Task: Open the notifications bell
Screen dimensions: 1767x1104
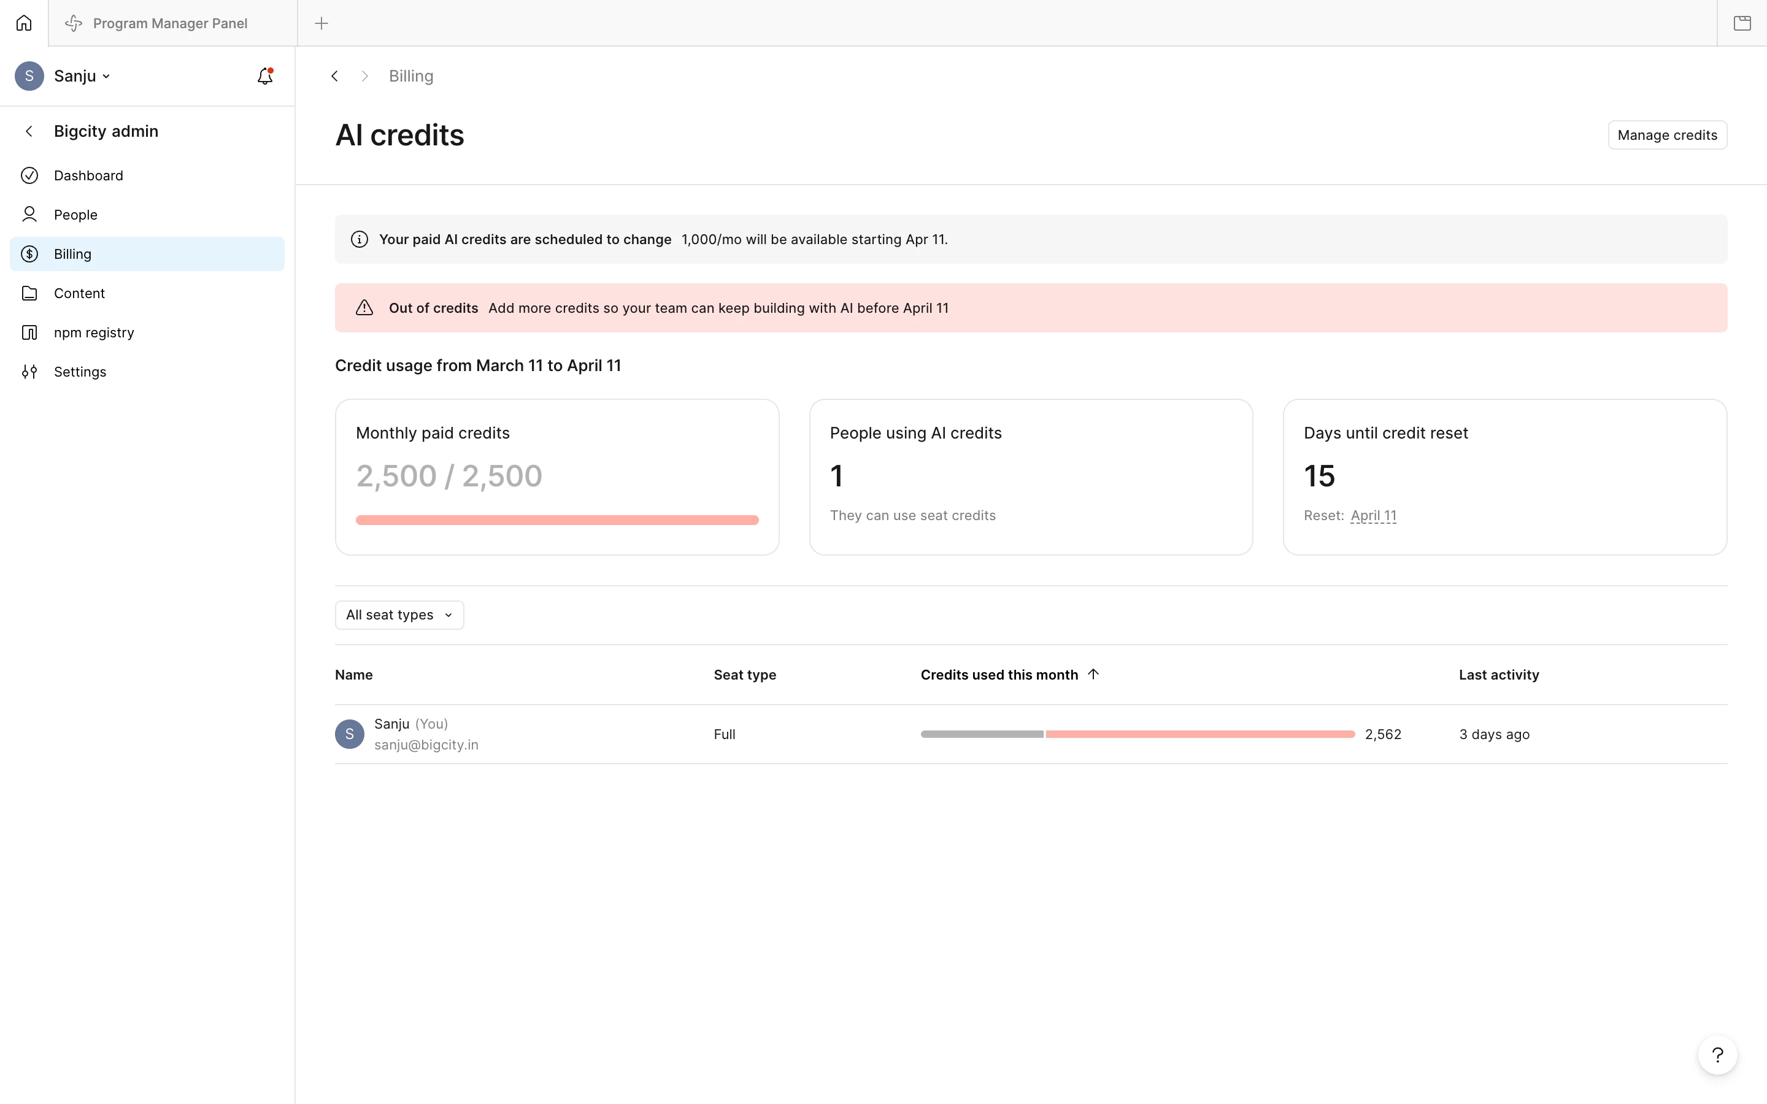Action: coord(265,76)
